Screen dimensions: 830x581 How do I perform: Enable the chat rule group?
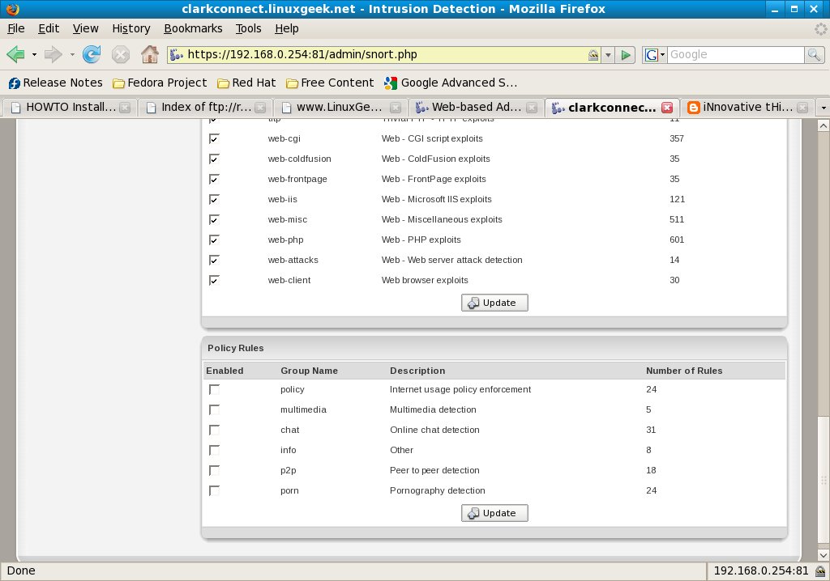(214, 430)
